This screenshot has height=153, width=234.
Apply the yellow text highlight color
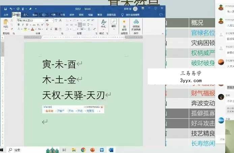tap(25, 29)
